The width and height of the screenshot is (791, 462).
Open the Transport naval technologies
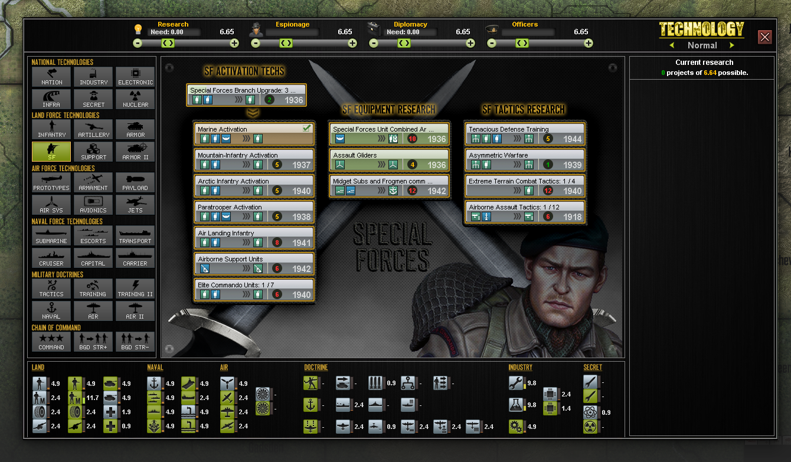pos(135,235)
